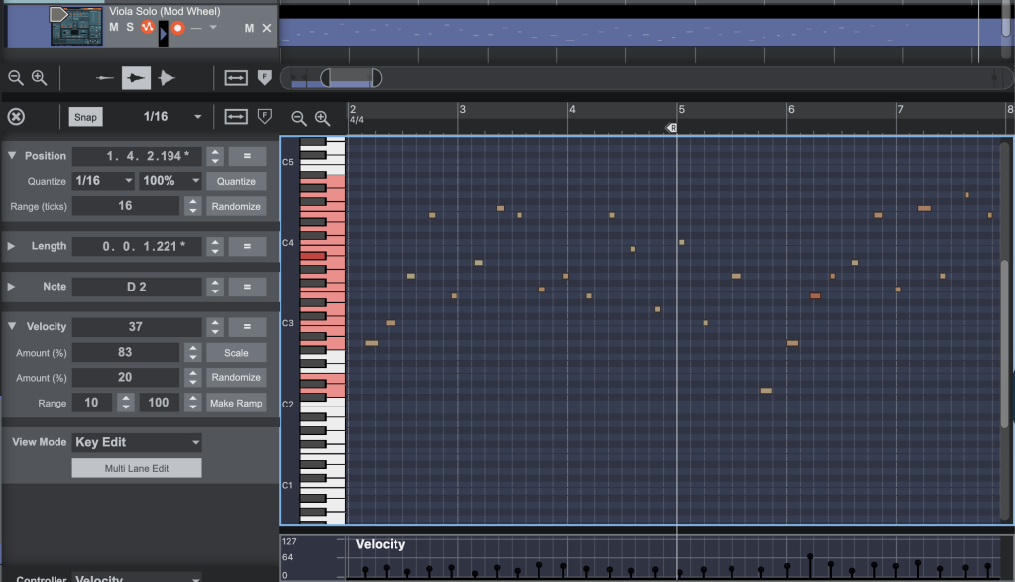Arm record on the Viola Solo track
1015x582 pixels.
178,28
